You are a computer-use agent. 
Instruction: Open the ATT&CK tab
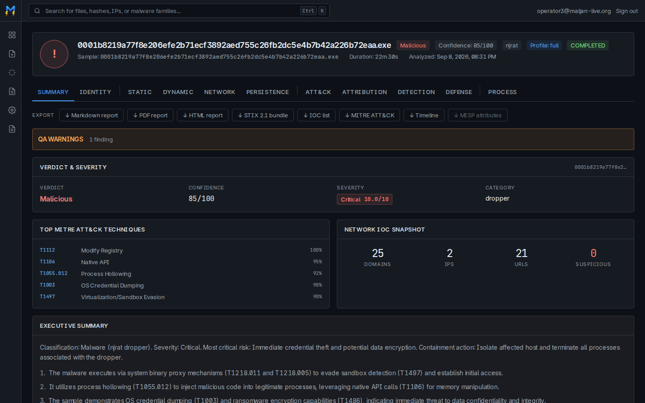pos(318,92)
